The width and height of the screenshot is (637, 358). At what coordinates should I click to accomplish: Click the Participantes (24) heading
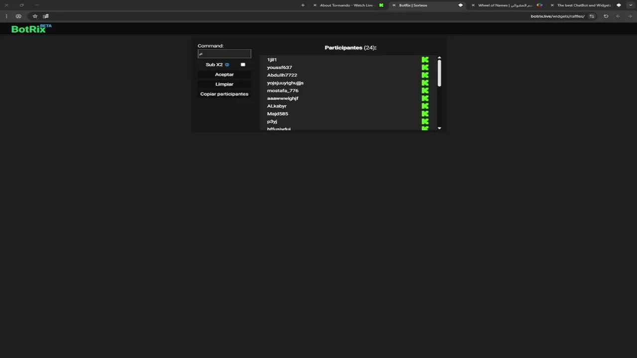coord(350,48)
